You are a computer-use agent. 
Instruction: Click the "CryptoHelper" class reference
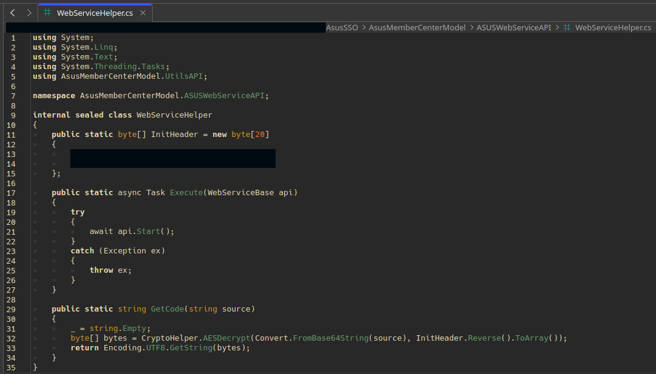click(x=170, y=338)
